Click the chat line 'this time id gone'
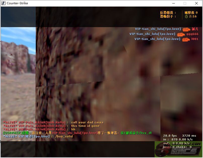This screenshot has height=158, width=203. click(x=85, y=126)
